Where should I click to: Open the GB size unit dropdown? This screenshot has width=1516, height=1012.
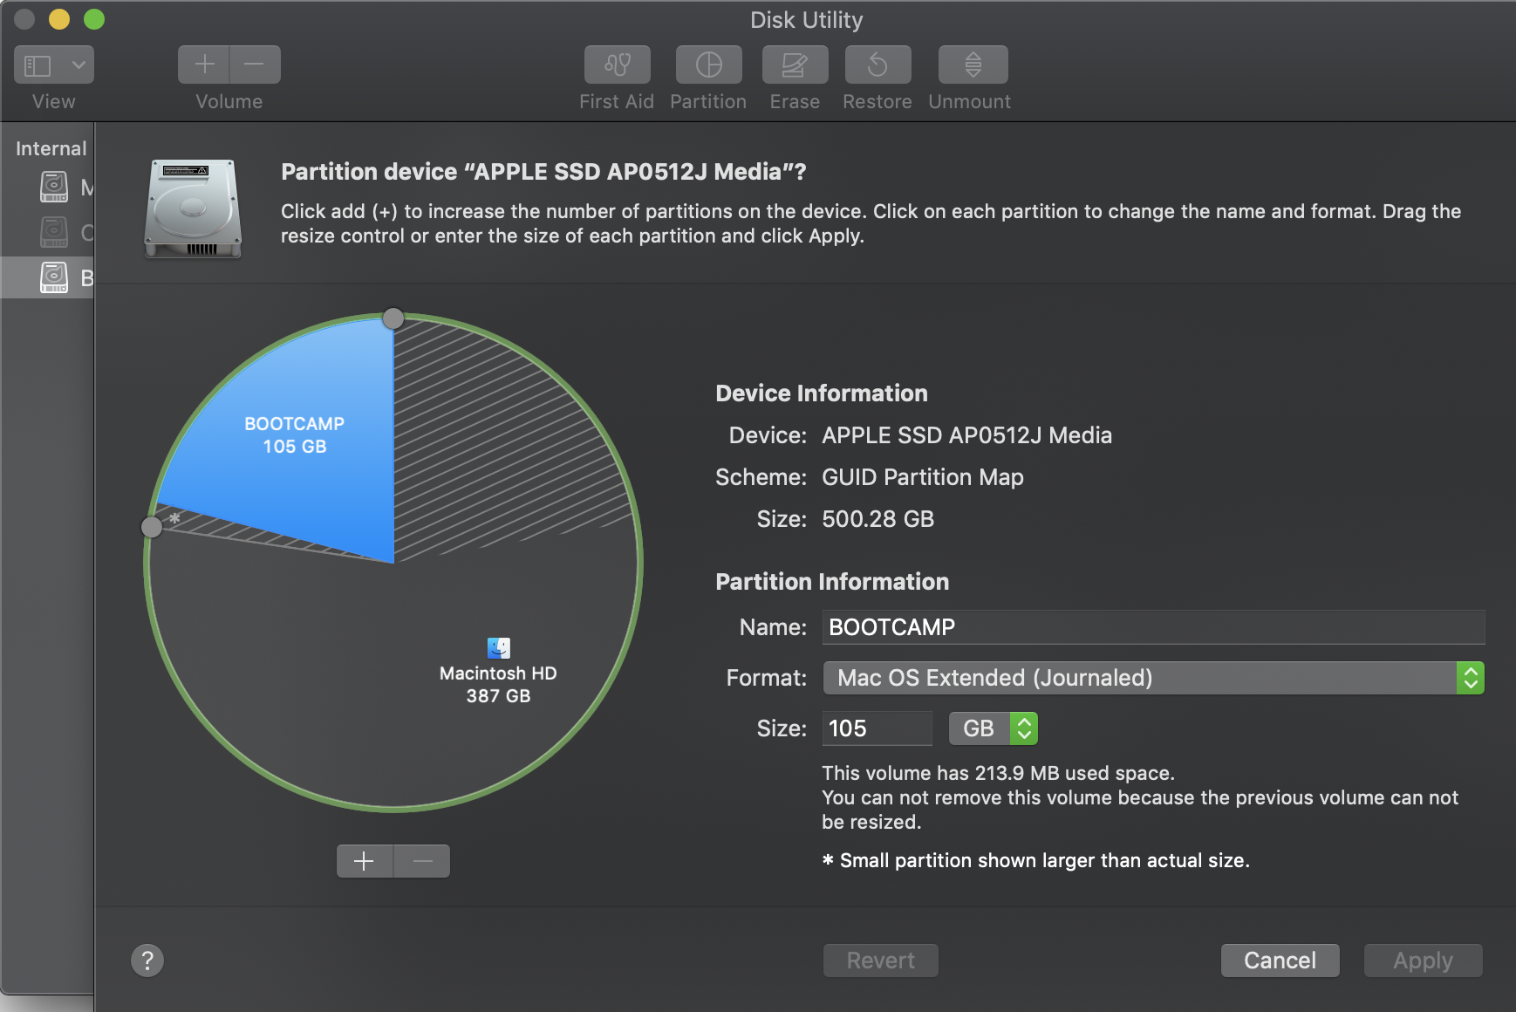point(994,728)
